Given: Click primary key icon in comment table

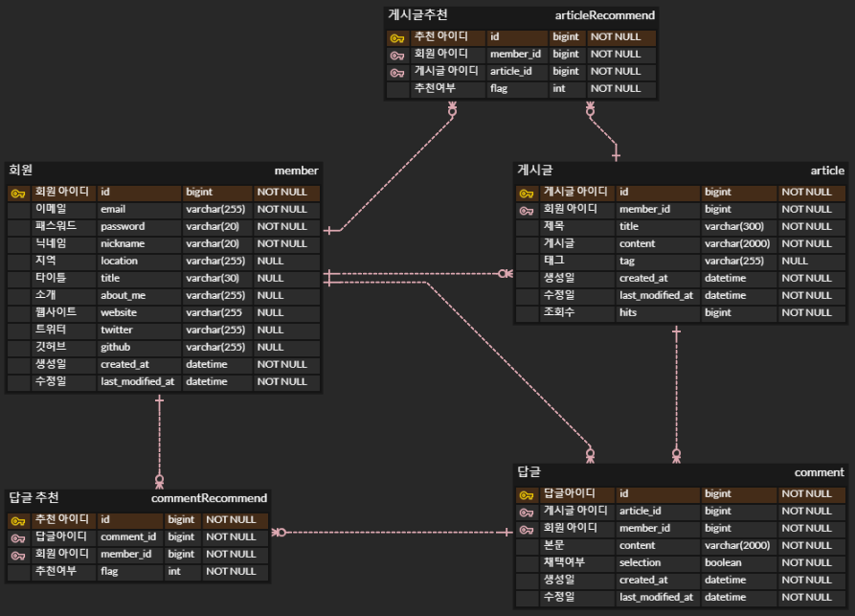Looking at the screenshot, I should click(x=527, y=495).
